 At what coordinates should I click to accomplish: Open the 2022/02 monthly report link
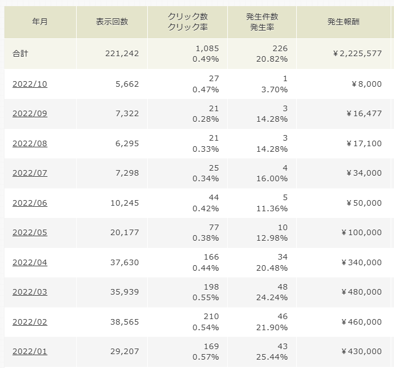click(x=29, y=322)
